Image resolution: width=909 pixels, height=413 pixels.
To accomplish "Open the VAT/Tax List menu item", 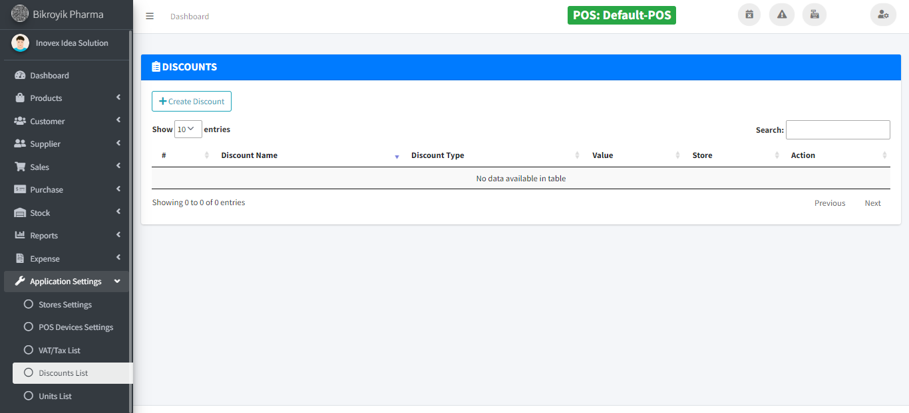I will (x=59, y=351).
